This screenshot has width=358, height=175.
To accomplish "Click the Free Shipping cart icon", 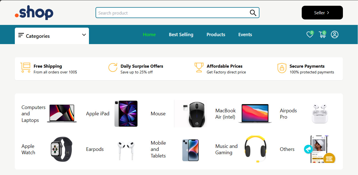I will 25,67.
